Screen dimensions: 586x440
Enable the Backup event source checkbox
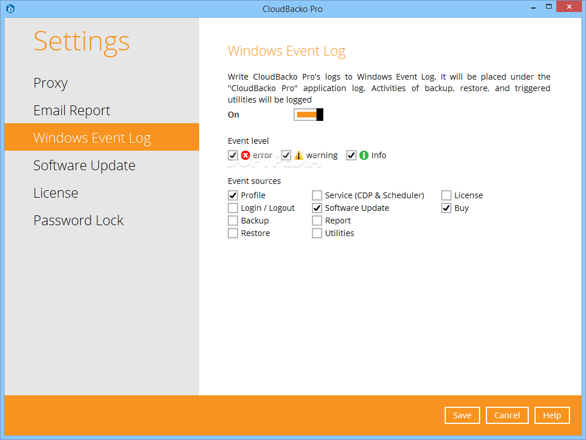(233, 221)
